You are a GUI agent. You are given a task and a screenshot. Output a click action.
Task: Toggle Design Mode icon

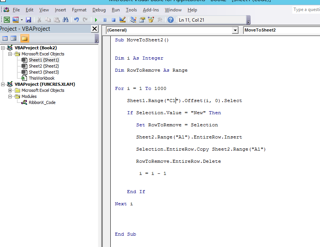point(122,20)
